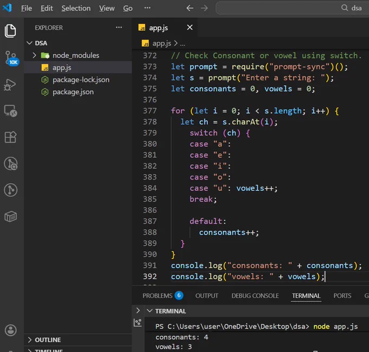Image resolution: width=369 pixels, height=352 pixels.
Task: Click the 'require' function call on line 373
Action: coord(248,67)
